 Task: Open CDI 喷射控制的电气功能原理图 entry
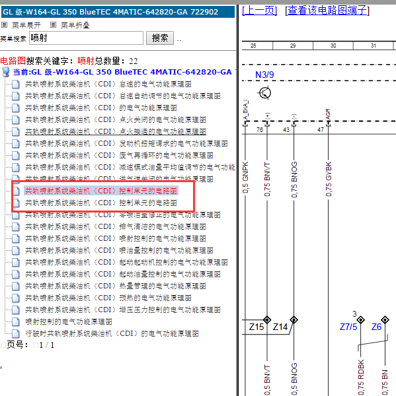click(x=116, y=238)
